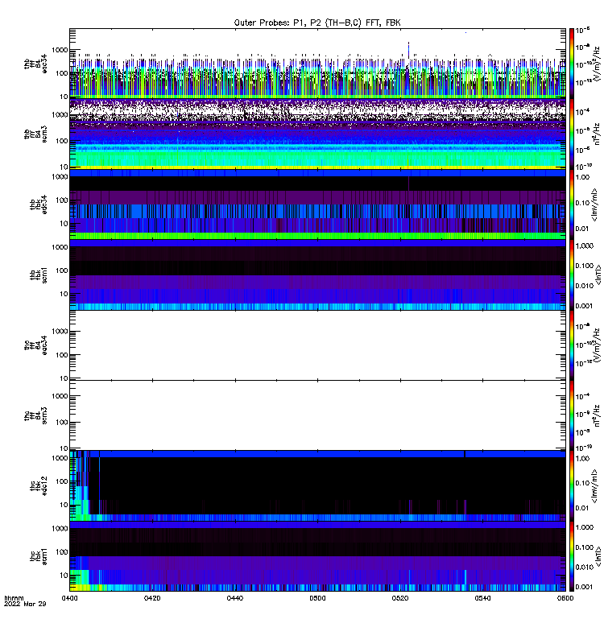The height and width of the screenshot is (644, 604).
Task: Click the '<|nT|>' unit label beside thc fbk scm1 color bar
Action: point(598,556)
